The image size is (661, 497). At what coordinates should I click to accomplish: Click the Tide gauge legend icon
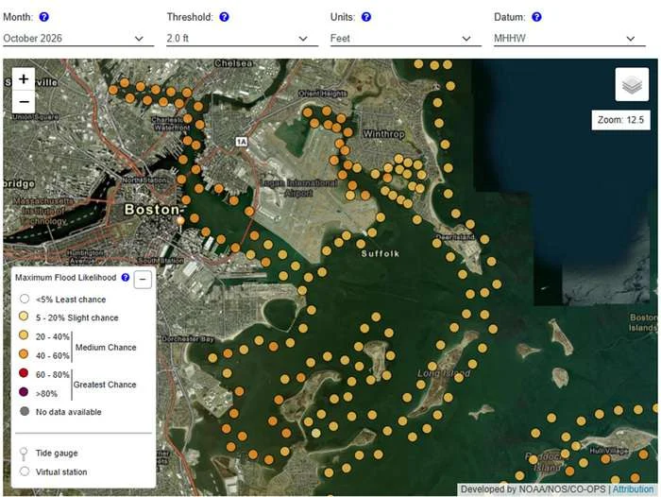click(24, 454)
